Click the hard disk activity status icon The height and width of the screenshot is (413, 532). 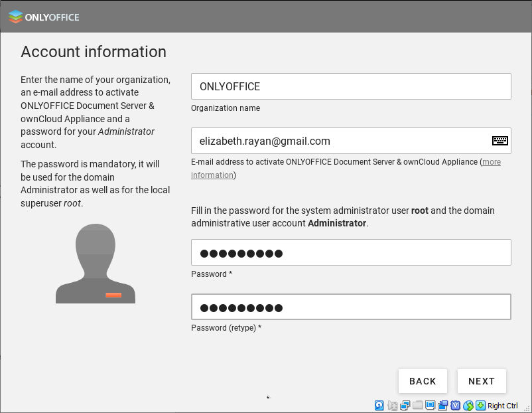(x=379, y=406)
